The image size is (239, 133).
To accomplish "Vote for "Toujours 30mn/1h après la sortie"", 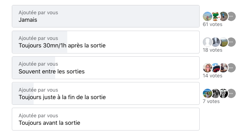I will pyautogui.click(x=106, y=42).
